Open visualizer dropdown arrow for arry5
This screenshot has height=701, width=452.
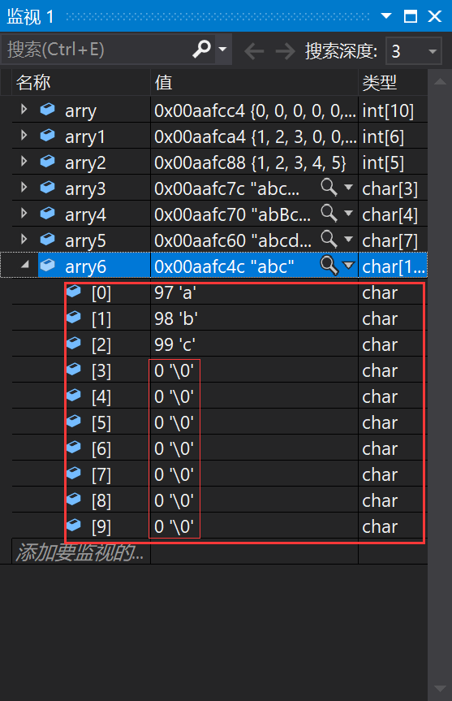click(348, 239)
